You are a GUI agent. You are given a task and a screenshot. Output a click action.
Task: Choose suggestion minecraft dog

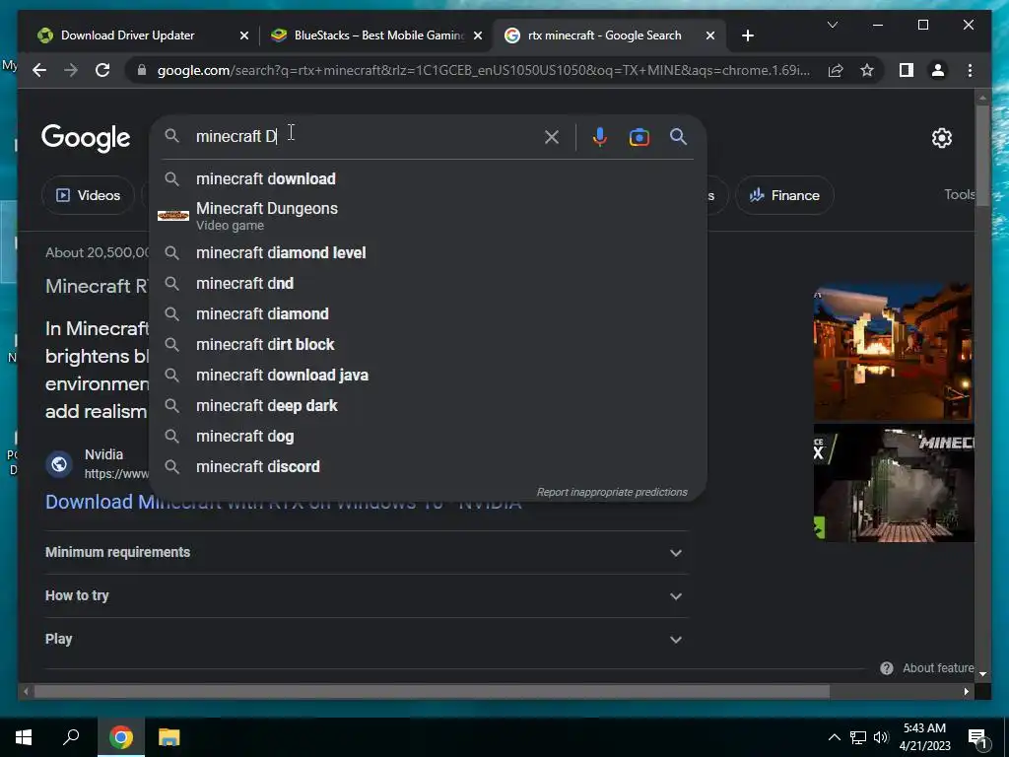pyautogui.click(x=428, y=437)
